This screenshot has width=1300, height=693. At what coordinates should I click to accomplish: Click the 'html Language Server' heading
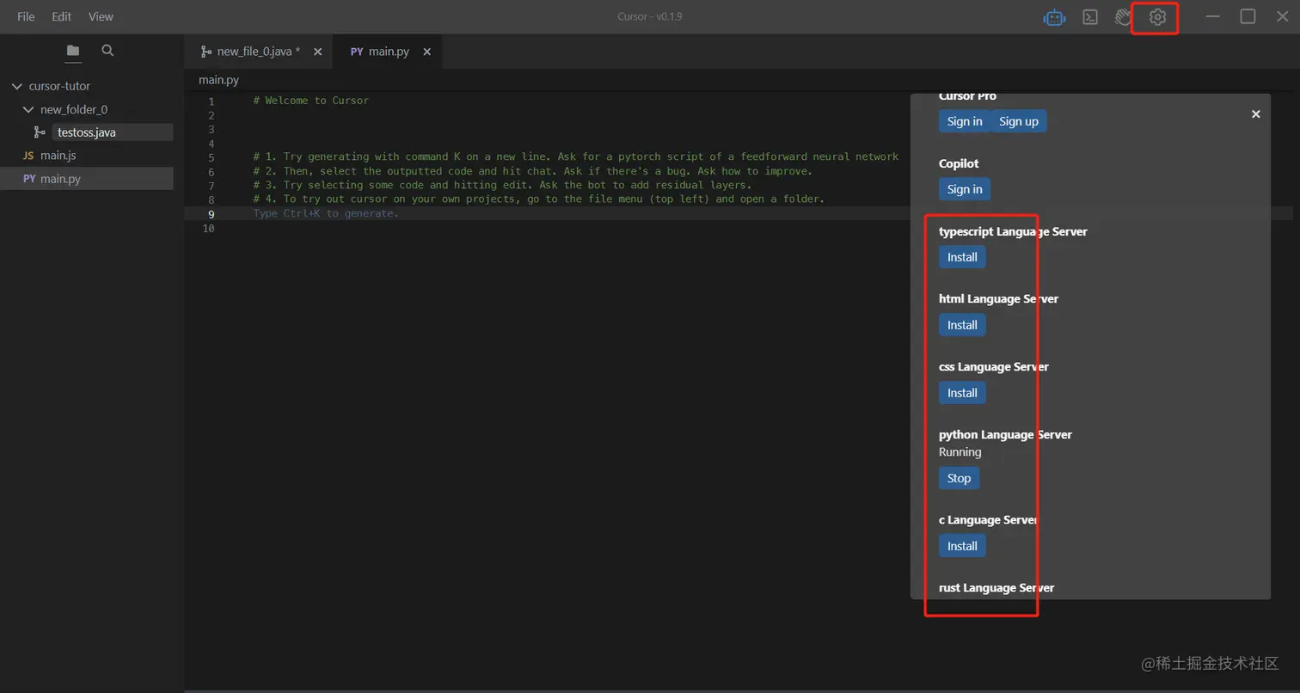click(998, 299)
